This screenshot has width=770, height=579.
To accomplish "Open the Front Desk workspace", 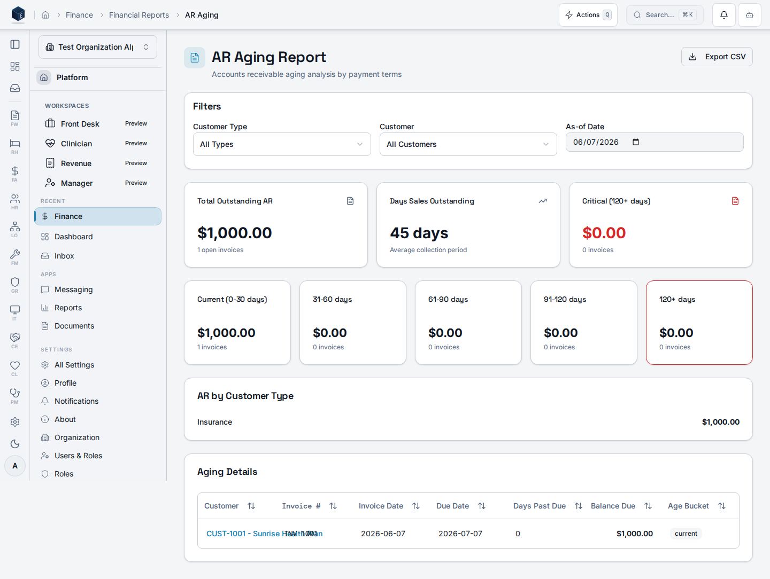I will click(x=98, y=124).
